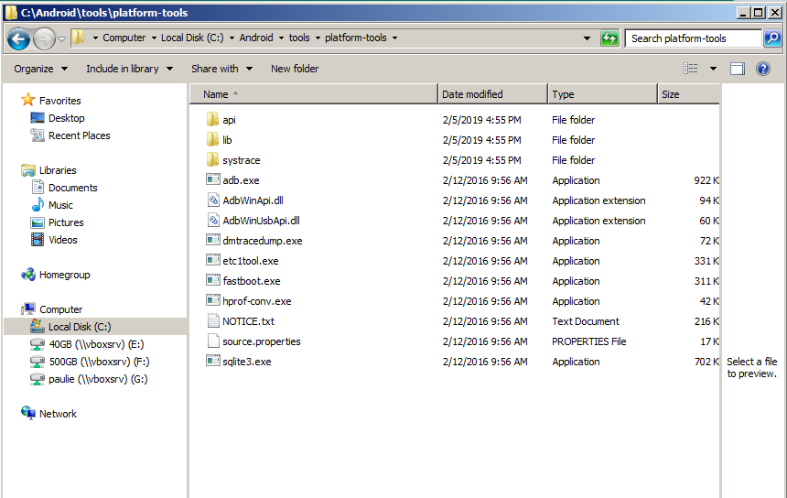Open the Videos library
Viewport: 787px width, 498px height.
63,240
